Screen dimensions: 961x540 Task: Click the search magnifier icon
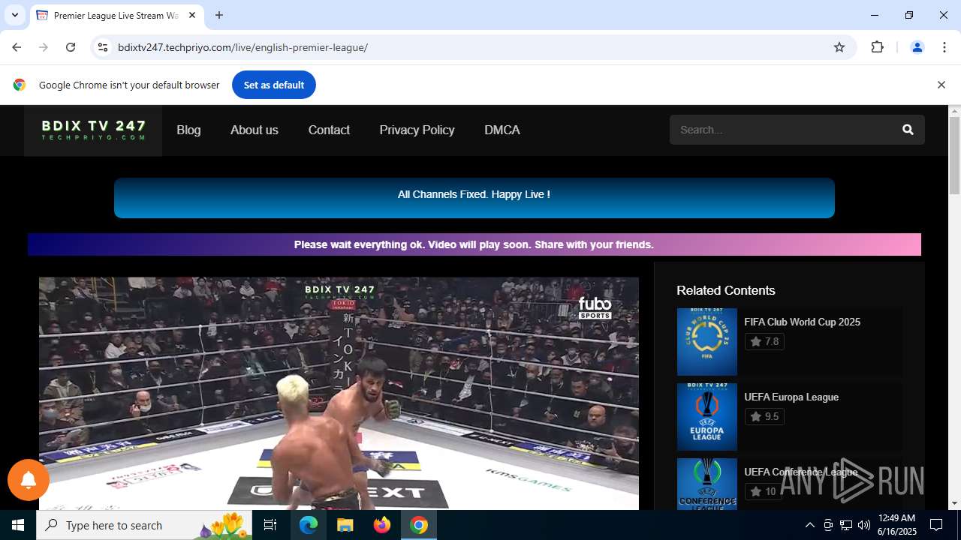coord(908,130)
